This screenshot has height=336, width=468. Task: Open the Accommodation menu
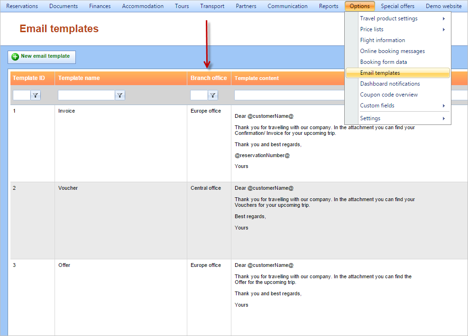(x=143, y=6)
